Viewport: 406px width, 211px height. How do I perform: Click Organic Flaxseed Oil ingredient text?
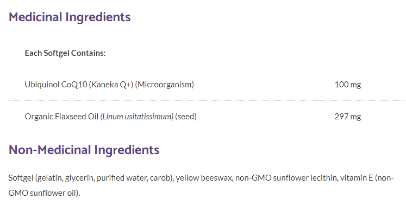[61, 117]
